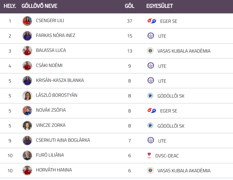The width and height of the screenshot is (233, 180).
Task: Open Csengeri Lili's player photo
Action: point(27,21)
